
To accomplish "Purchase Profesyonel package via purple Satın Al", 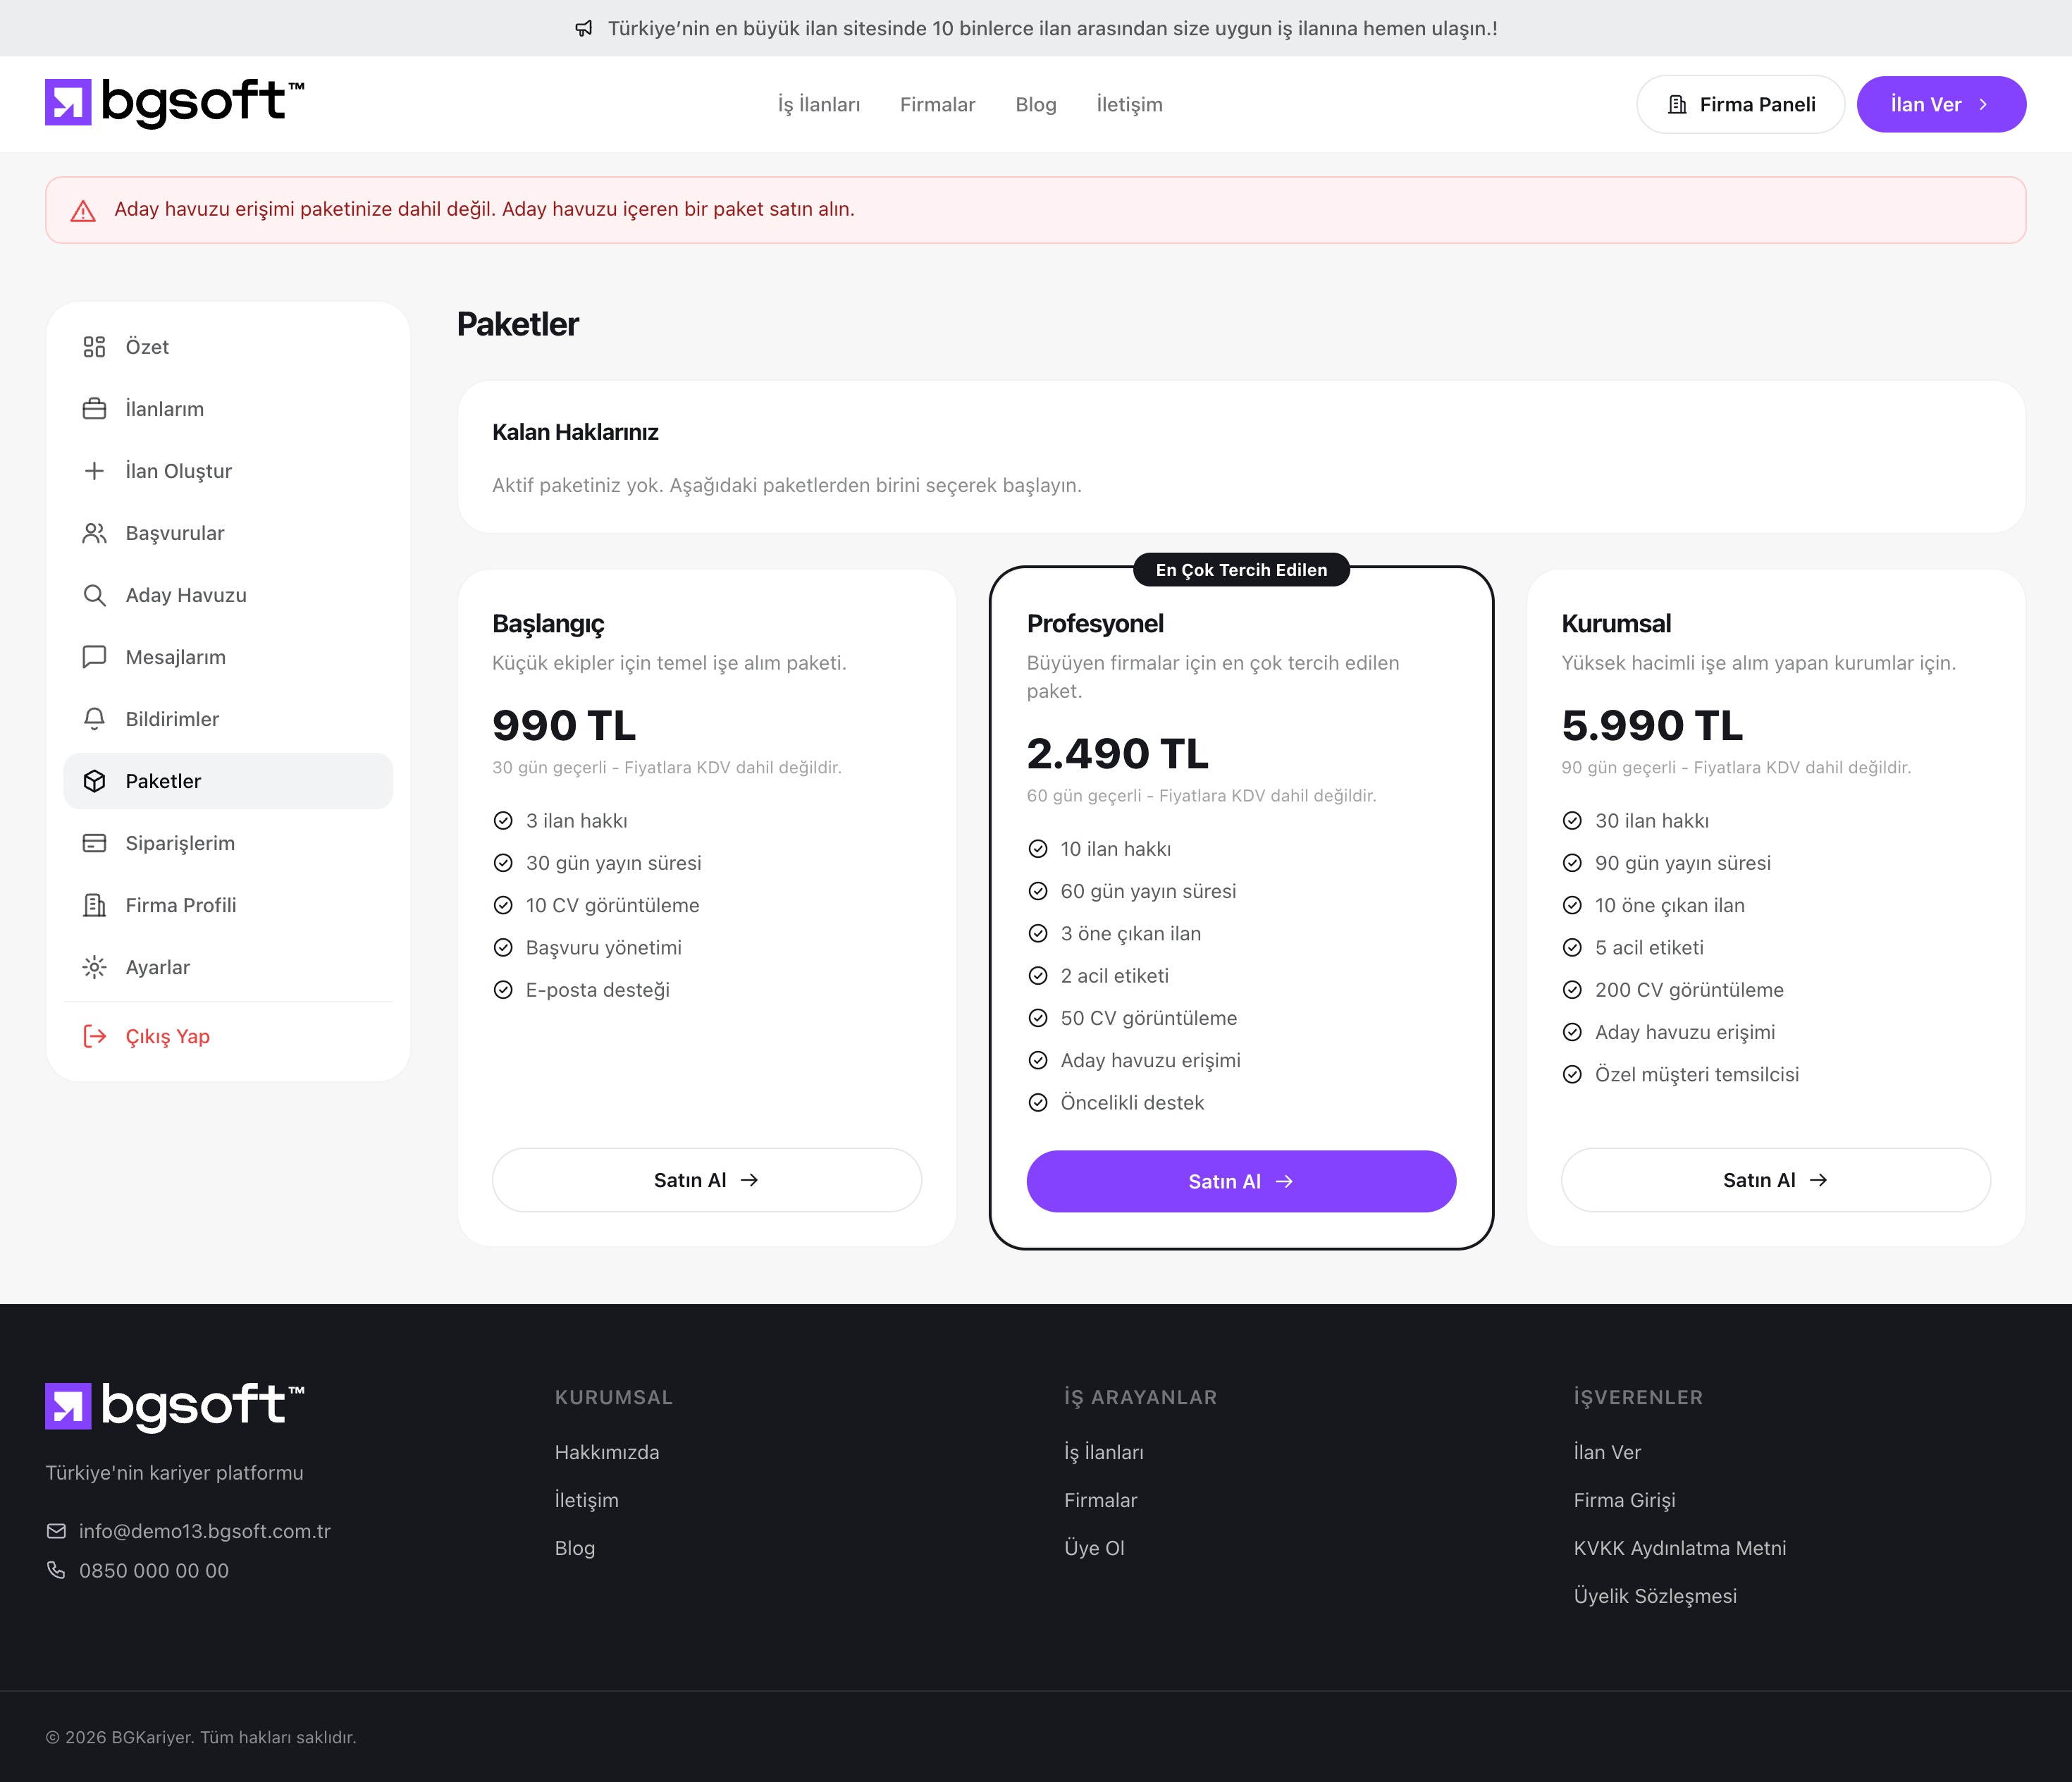I will click(x=1241, y=1181).
